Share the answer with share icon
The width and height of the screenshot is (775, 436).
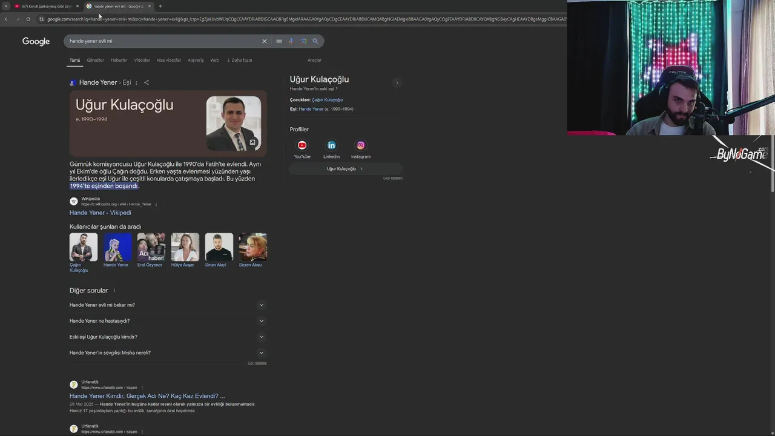(147, 82)
